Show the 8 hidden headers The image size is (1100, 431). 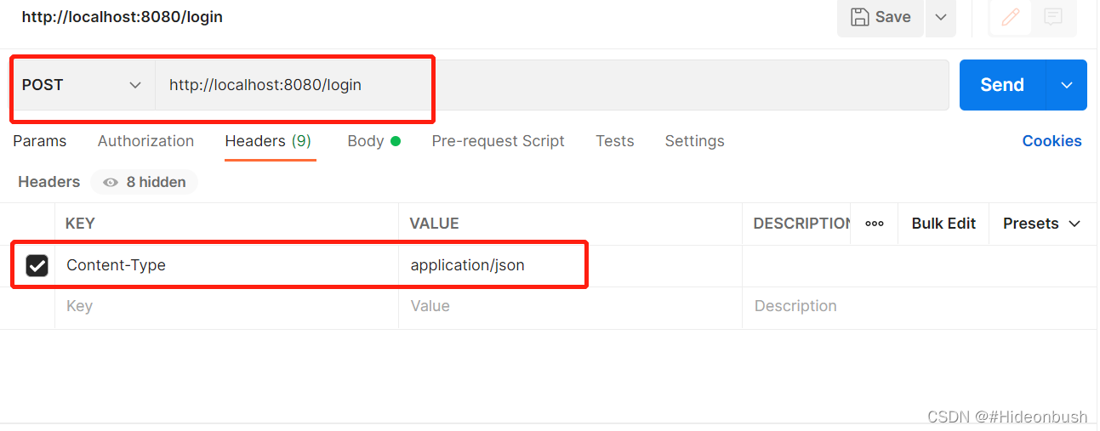[x=144, y=182]
